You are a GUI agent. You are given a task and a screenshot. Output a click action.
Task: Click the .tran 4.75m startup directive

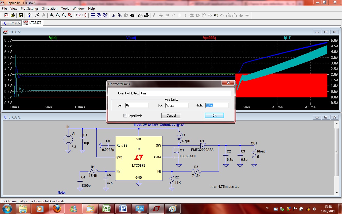(x=224, y=187)
